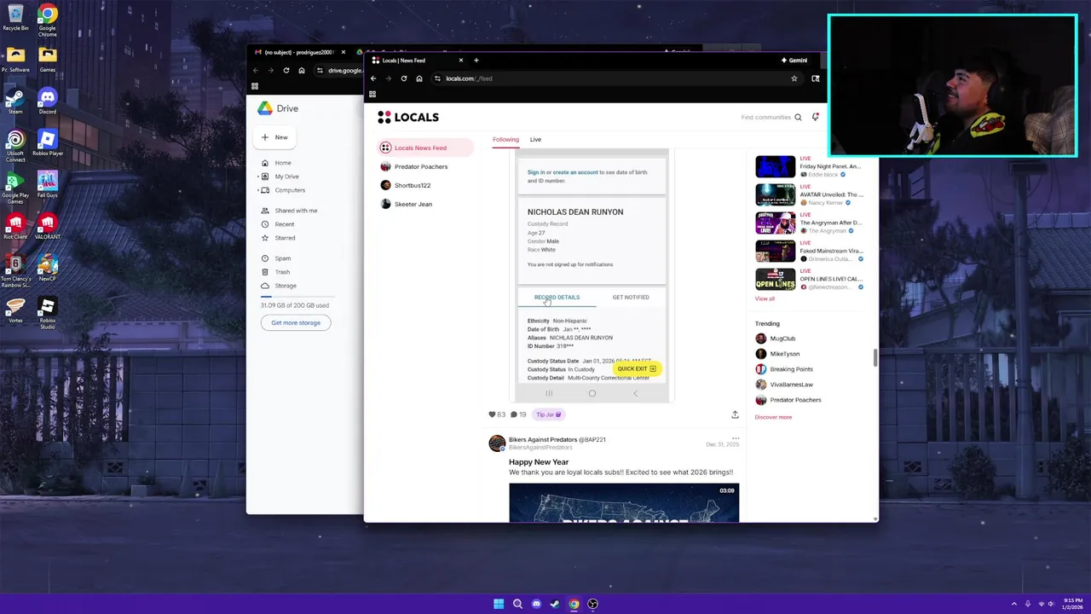Screen dimensions: 1091x614
Task: Open OPEN LINES LIVE stream thumbnail
Action: [775, 279]
